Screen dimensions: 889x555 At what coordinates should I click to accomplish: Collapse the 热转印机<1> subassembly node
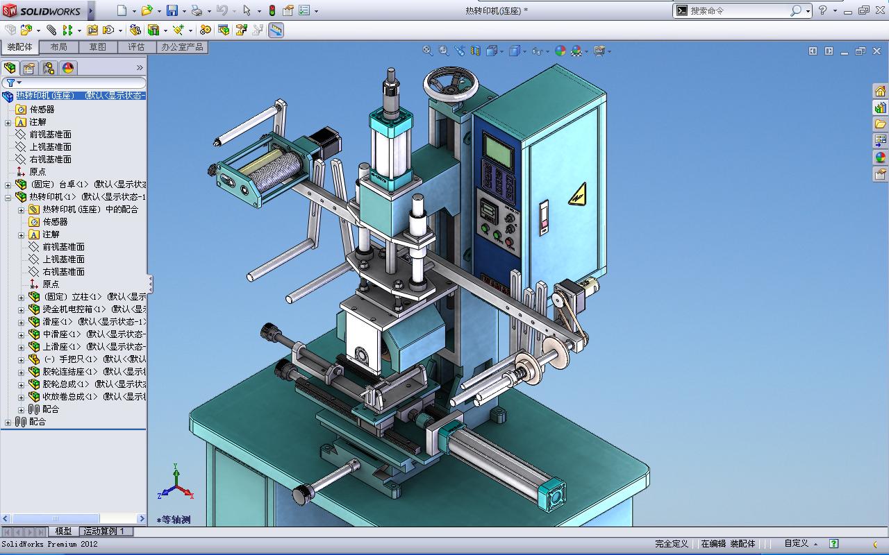click(8, 197)
